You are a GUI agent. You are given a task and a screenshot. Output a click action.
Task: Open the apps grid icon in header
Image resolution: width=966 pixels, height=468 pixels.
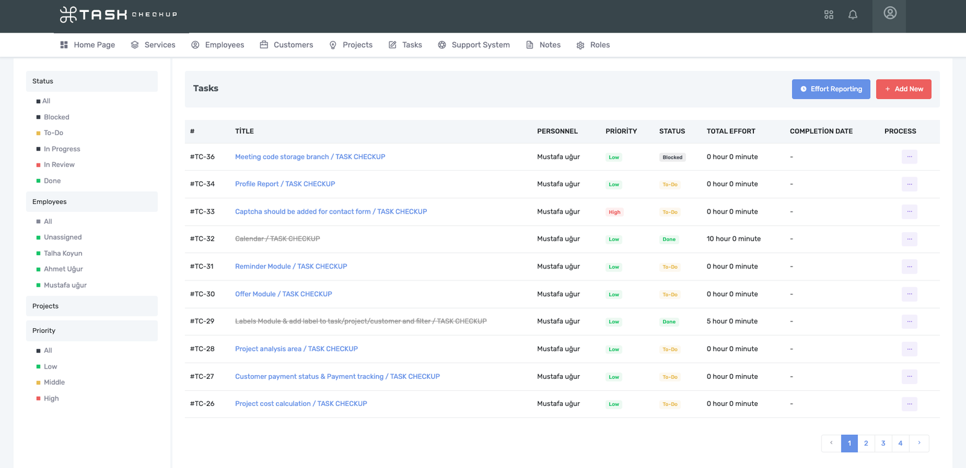click(828, 14)
